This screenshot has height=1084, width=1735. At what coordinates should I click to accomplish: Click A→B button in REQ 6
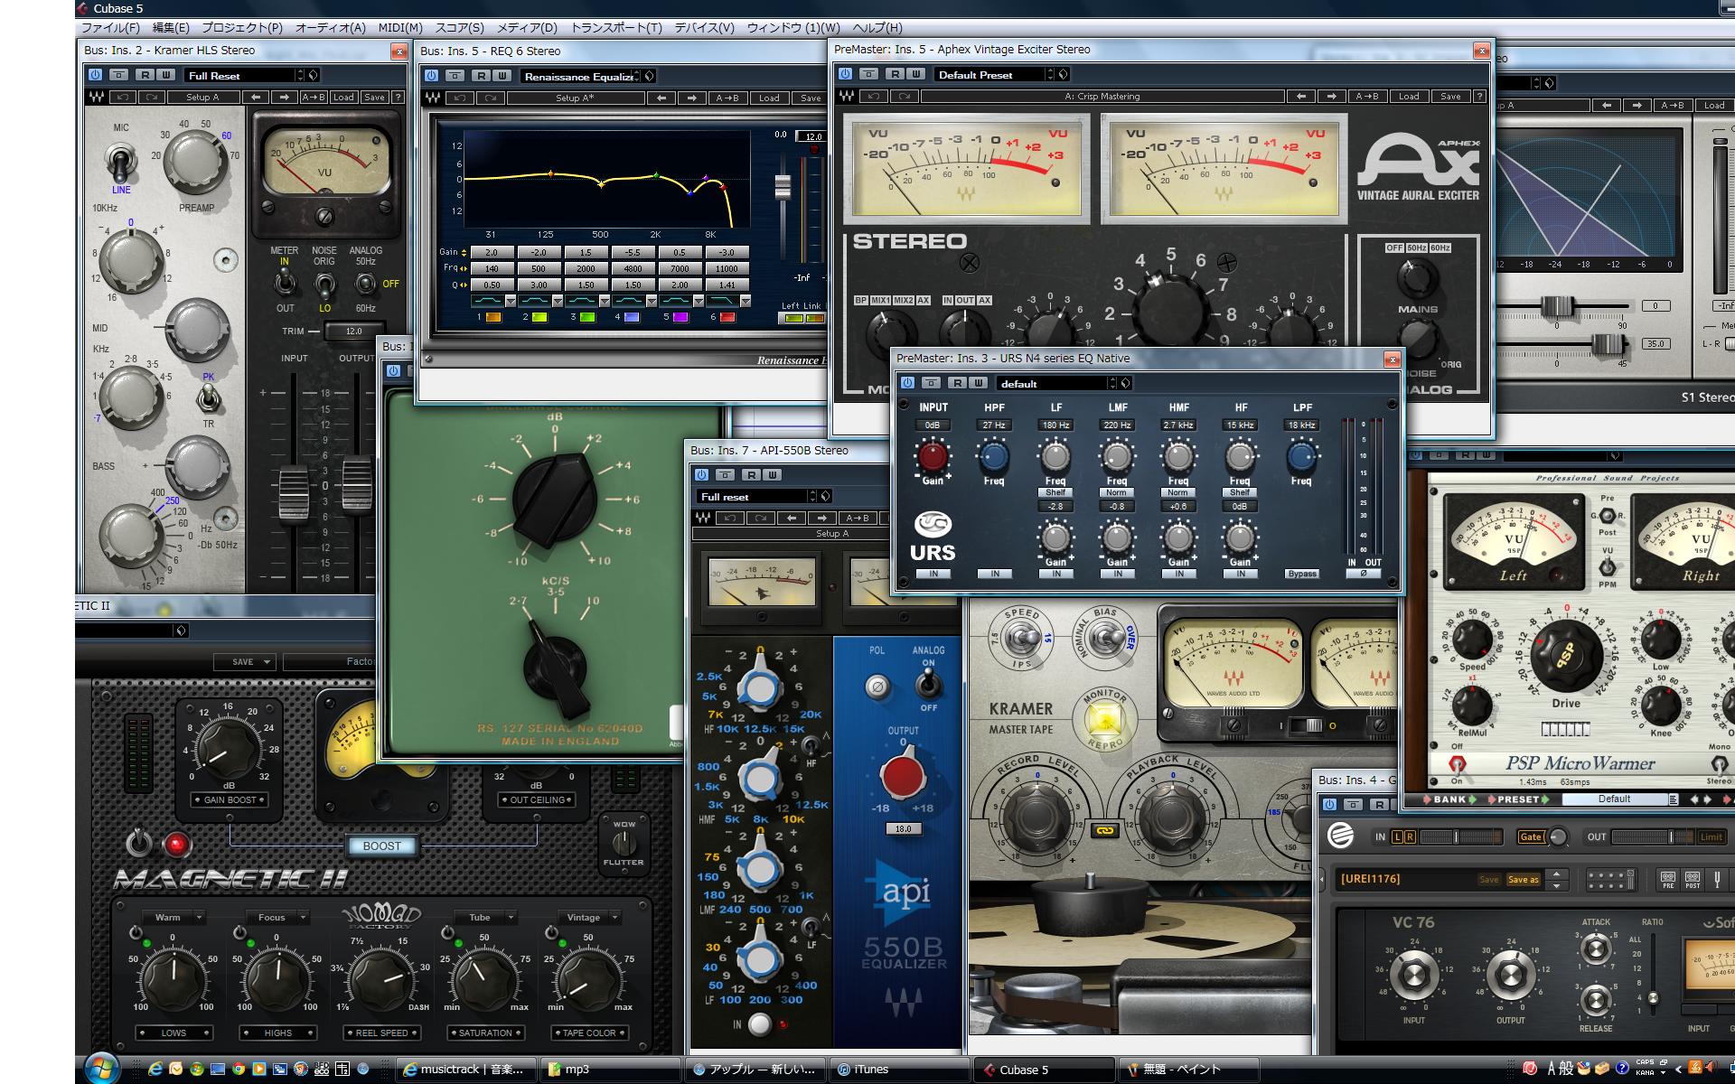pos(727,98)
